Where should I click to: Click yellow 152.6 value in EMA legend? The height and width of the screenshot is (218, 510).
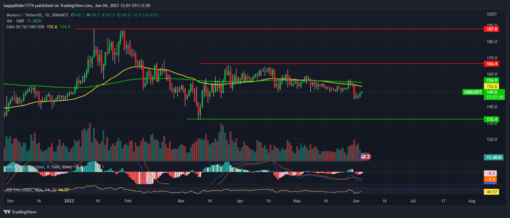click(53, 27)
